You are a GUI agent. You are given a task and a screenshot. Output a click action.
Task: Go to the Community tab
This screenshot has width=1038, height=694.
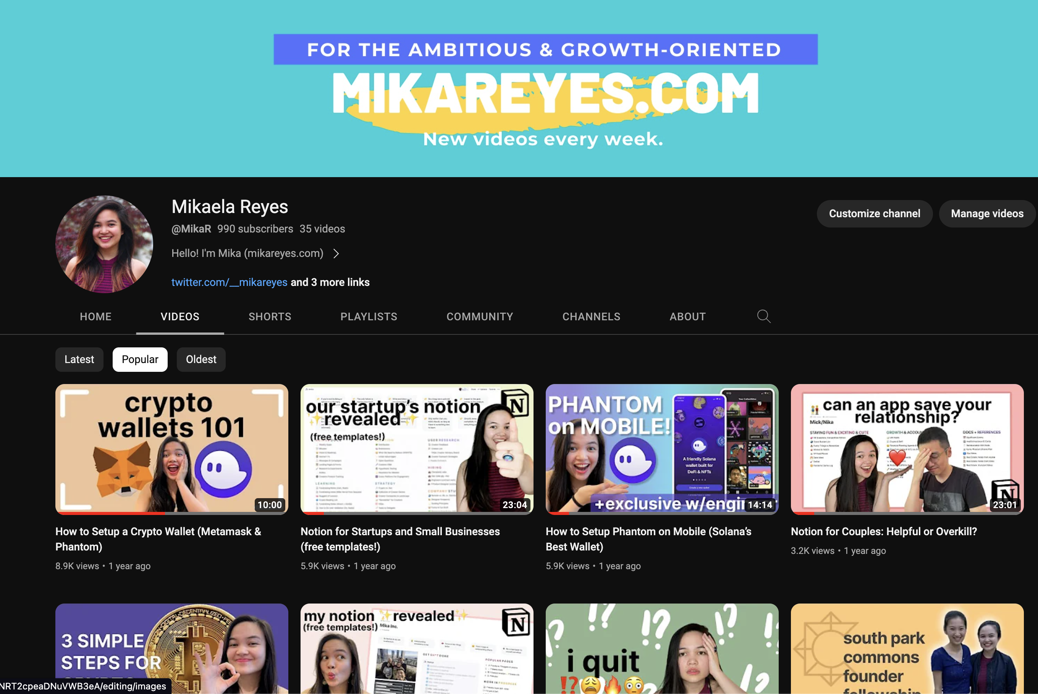click(480, 316)
